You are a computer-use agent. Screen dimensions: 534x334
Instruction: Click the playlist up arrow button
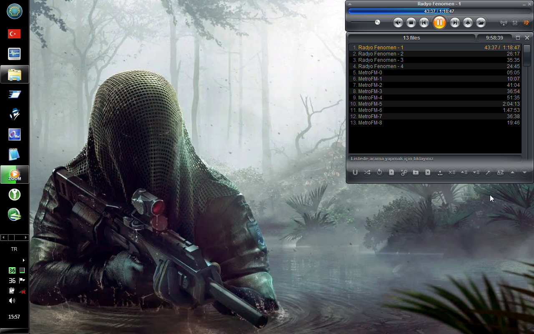click(512, 172)
